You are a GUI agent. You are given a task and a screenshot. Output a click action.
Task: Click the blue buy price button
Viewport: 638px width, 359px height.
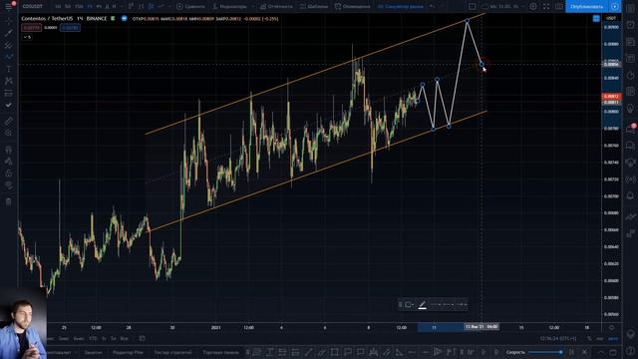point(70,28)
